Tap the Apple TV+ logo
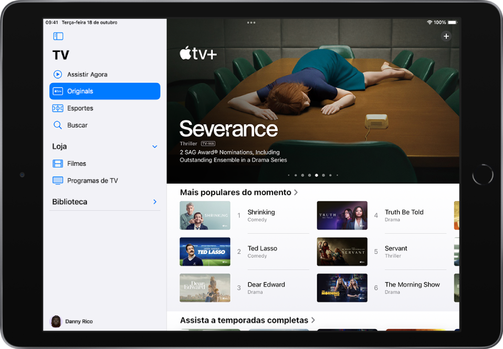 198,54
